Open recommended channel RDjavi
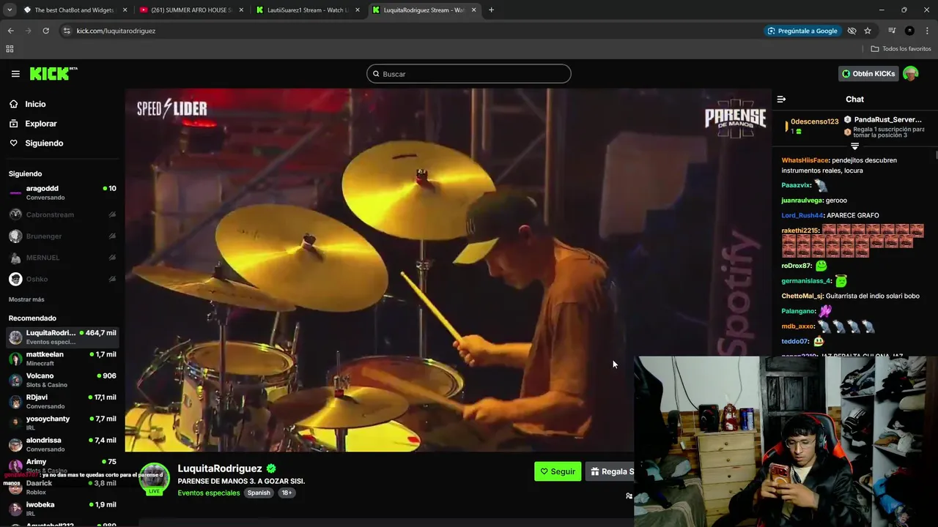The image size is (938, 527). [62, 401]
